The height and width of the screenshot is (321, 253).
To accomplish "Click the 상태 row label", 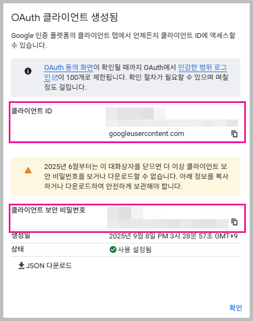I will coord(18,249).
